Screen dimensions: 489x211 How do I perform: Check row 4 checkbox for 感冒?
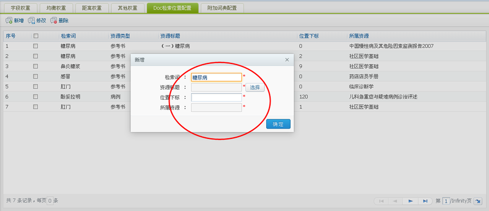pos(35,76)
